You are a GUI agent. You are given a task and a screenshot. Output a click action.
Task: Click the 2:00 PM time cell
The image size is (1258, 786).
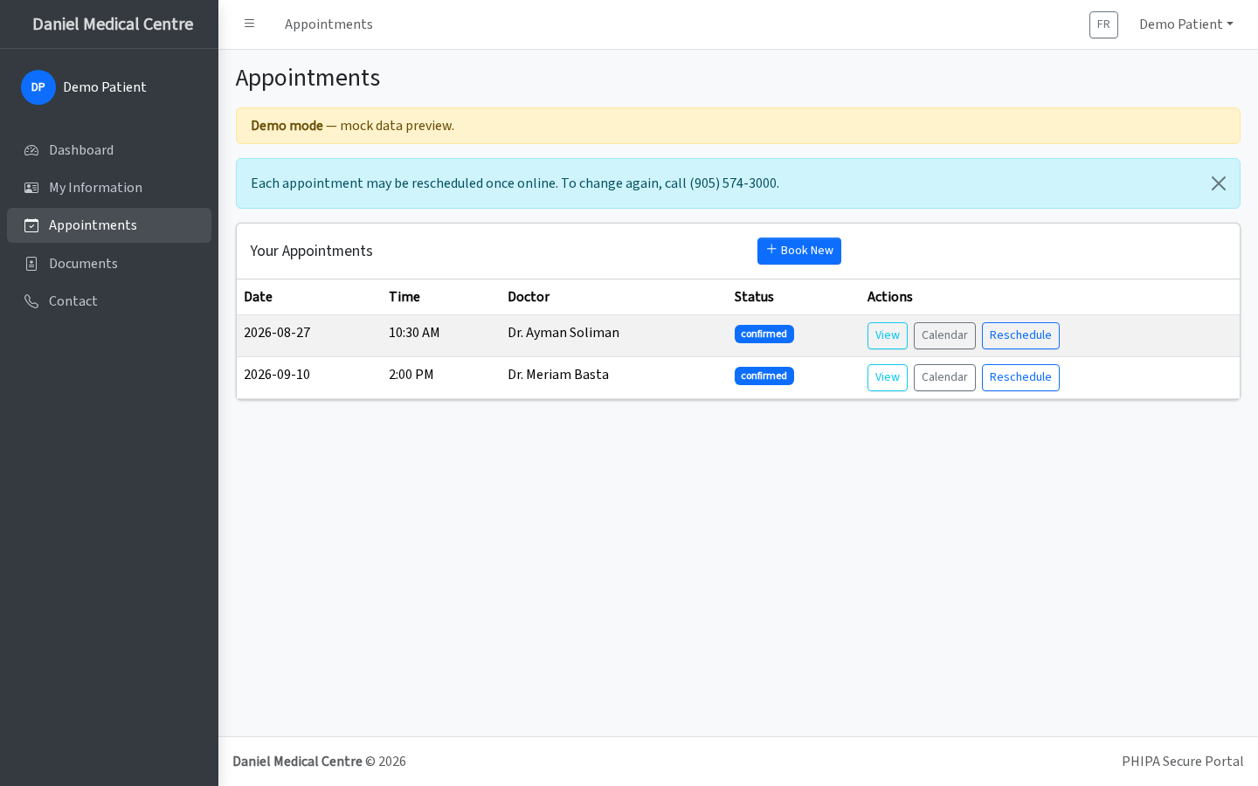(x=411, y=375)
